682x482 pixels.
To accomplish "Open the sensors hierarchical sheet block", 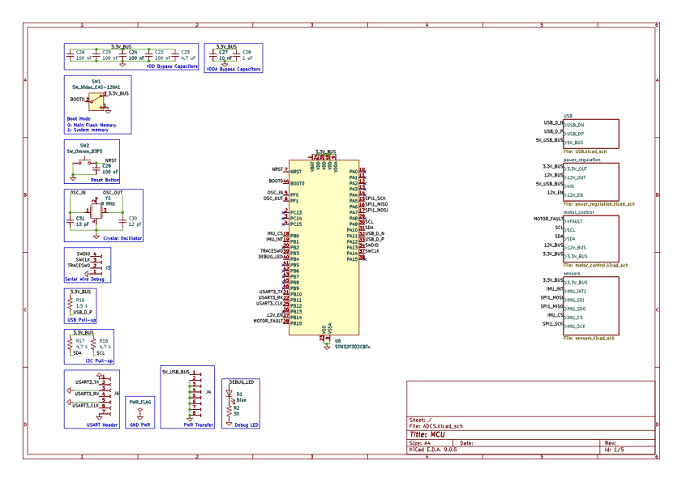I will pos(590,305).
